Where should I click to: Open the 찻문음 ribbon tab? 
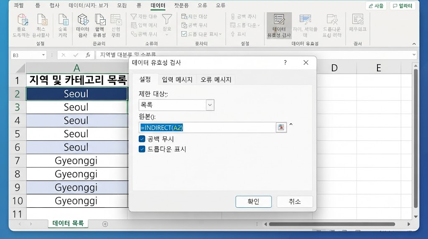[181, 5]
